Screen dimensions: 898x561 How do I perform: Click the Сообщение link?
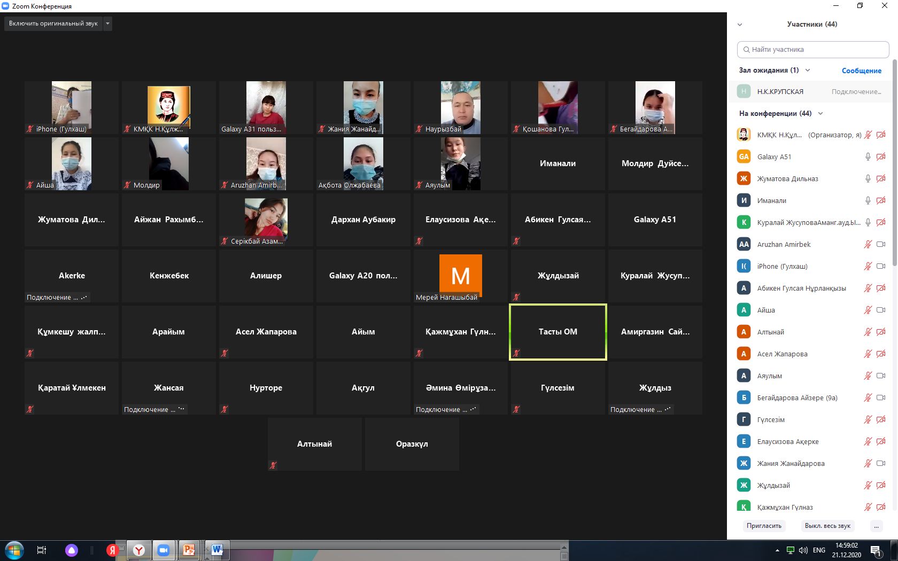click(861, 71)
